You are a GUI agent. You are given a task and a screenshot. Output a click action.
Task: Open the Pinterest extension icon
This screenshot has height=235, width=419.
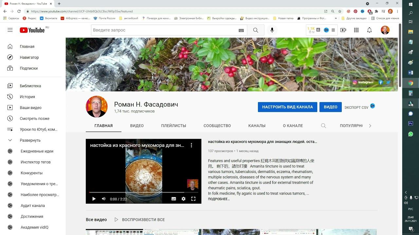coord(355,11)
